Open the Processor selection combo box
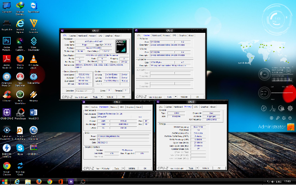The width and height of the screenshot is (296, 185). [x=84, y=91]
